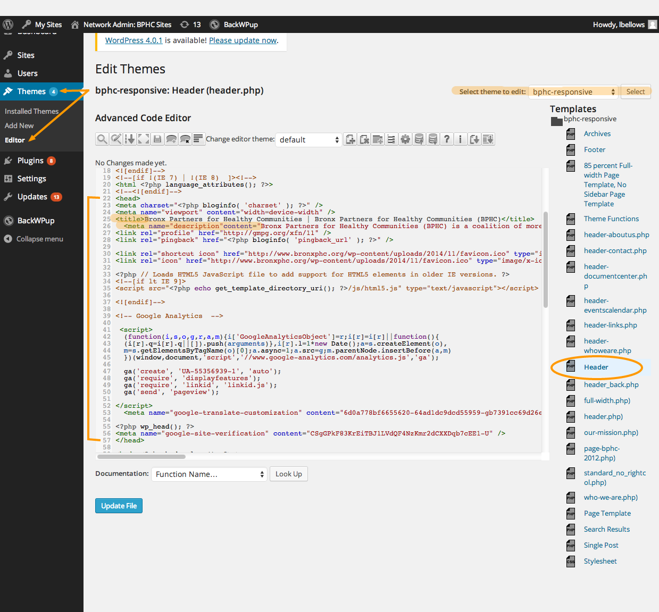Click the WordPress logo in admin bar
Image resolution: width=659 pixels, height=612 pixels.
coord(8,24)
